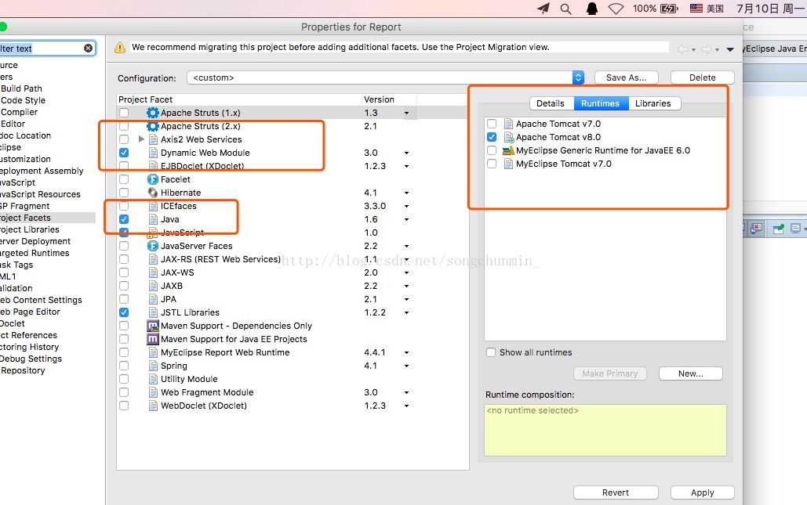Click the Maven Support for Java EE icon
The image size is (807, 505).
coord(152,339)
